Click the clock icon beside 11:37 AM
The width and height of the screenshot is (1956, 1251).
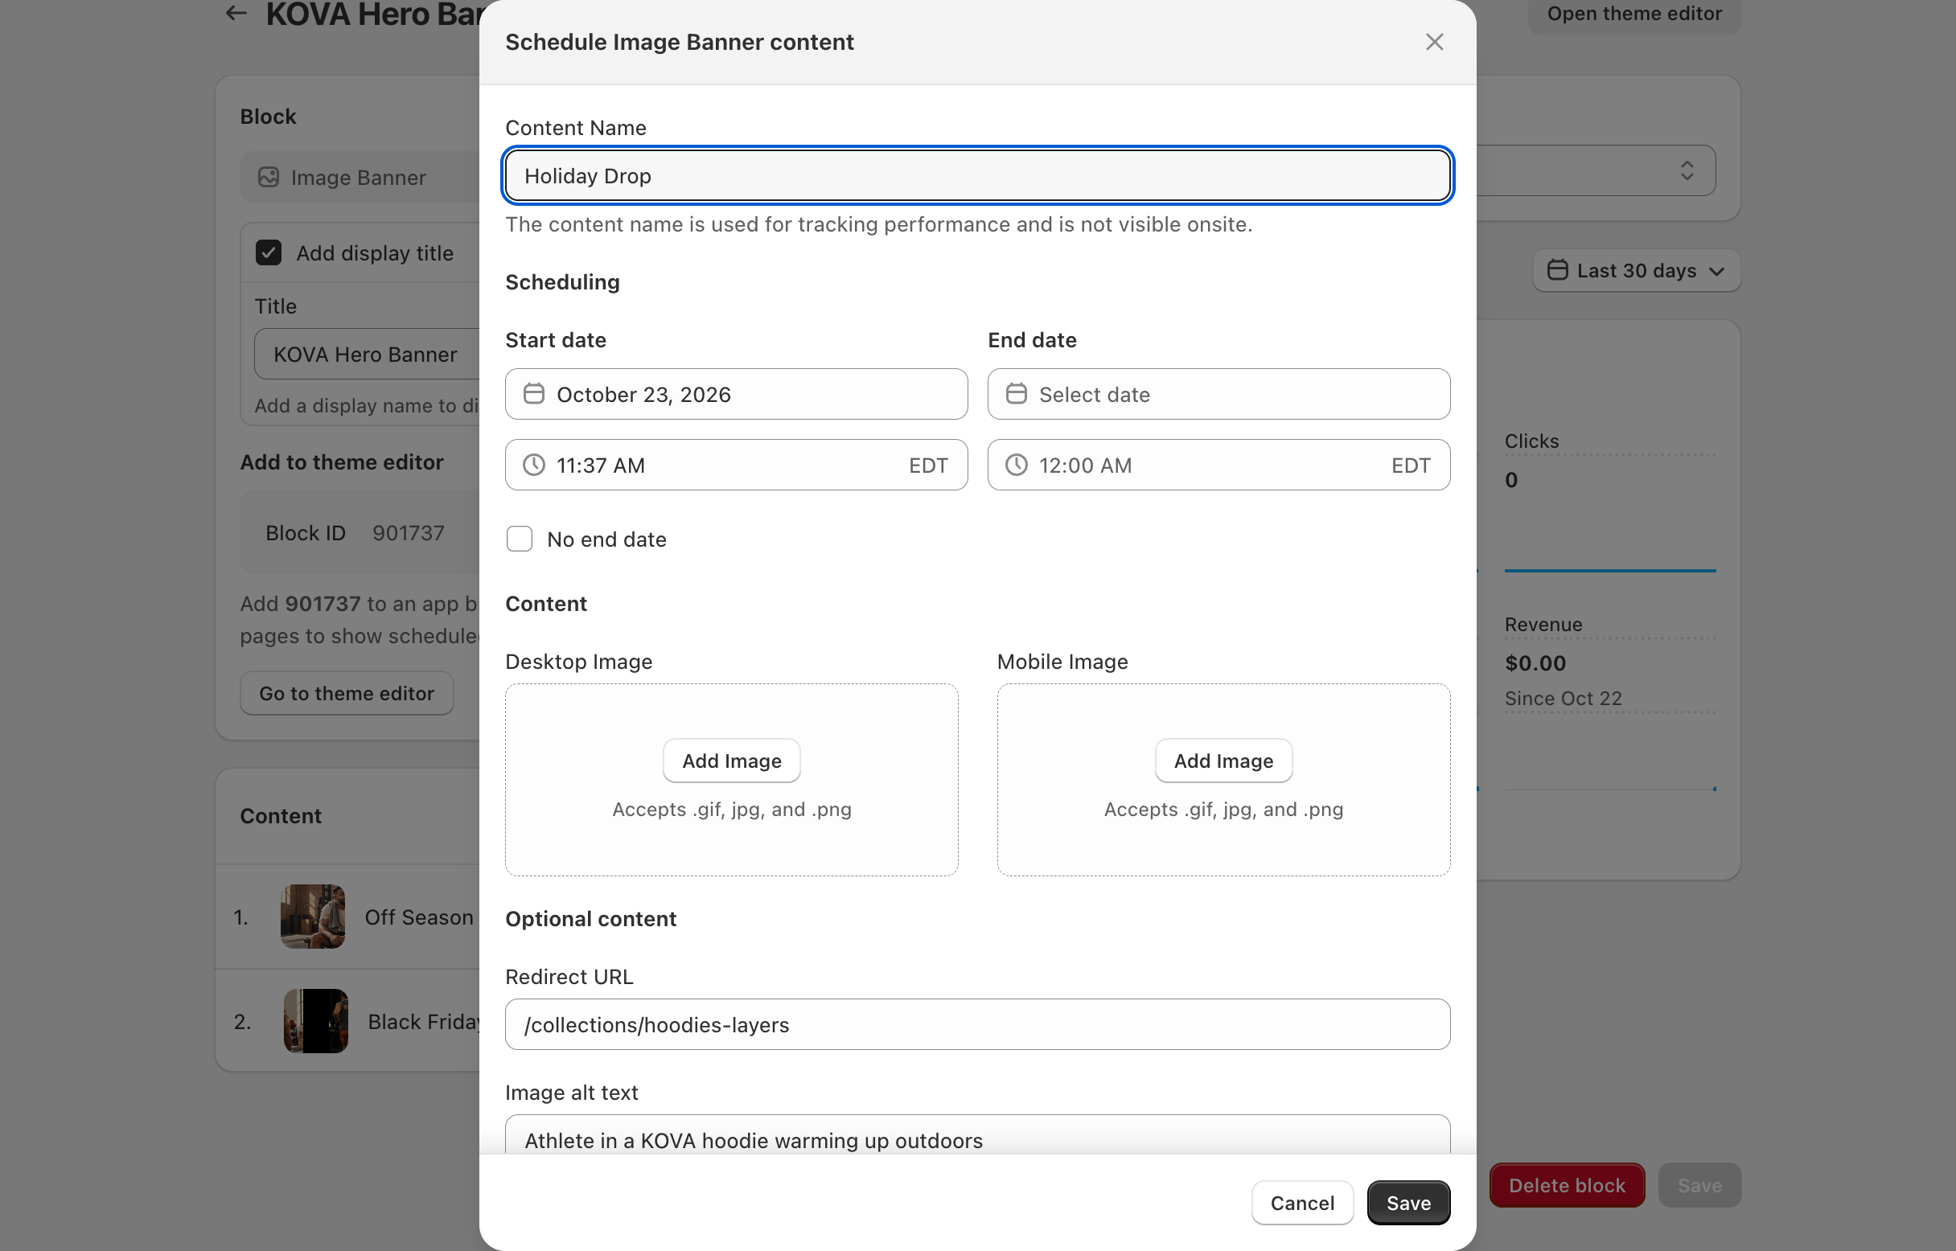(534, 465)
